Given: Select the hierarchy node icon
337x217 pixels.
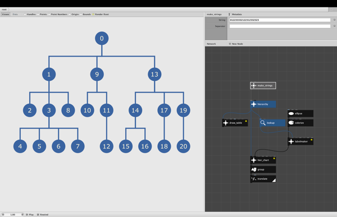Looking at the screenshot, I should 254,104.
